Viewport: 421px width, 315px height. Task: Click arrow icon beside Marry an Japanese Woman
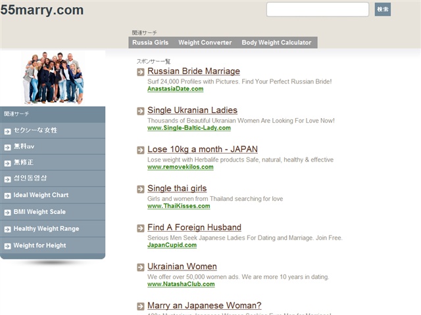pyautogui.click(x=141, y=306)
